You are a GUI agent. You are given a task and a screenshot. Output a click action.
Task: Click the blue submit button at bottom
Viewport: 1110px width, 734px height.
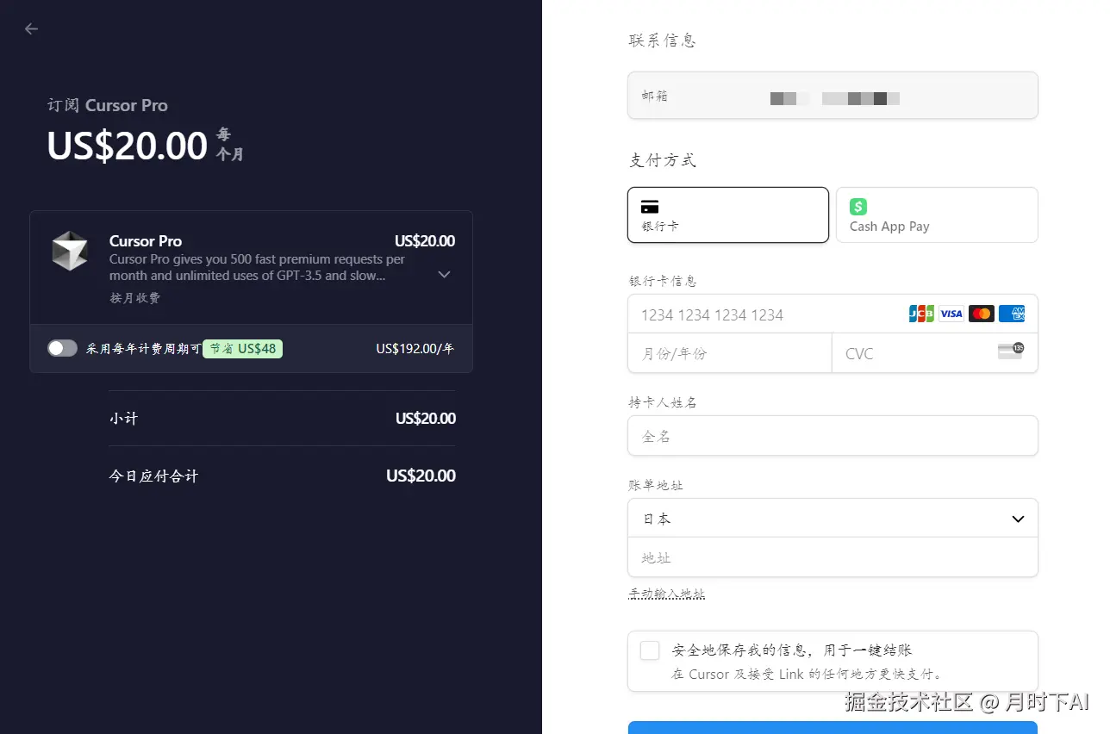pyautogui.click(x=832, y=728)
